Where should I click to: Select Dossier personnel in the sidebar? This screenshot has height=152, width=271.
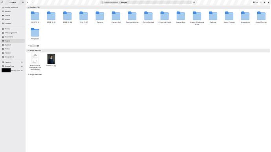pos(13,7)
